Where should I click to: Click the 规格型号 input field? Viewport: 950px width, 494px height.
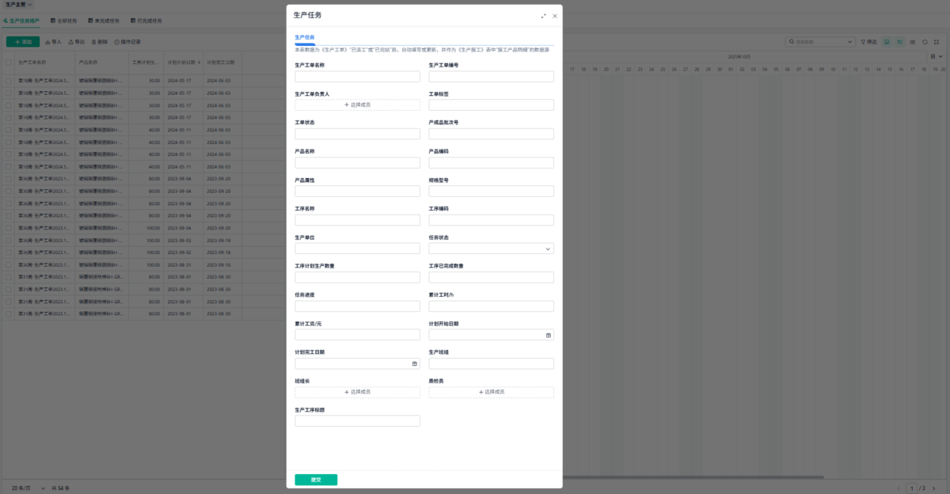[x=491, y=191]
